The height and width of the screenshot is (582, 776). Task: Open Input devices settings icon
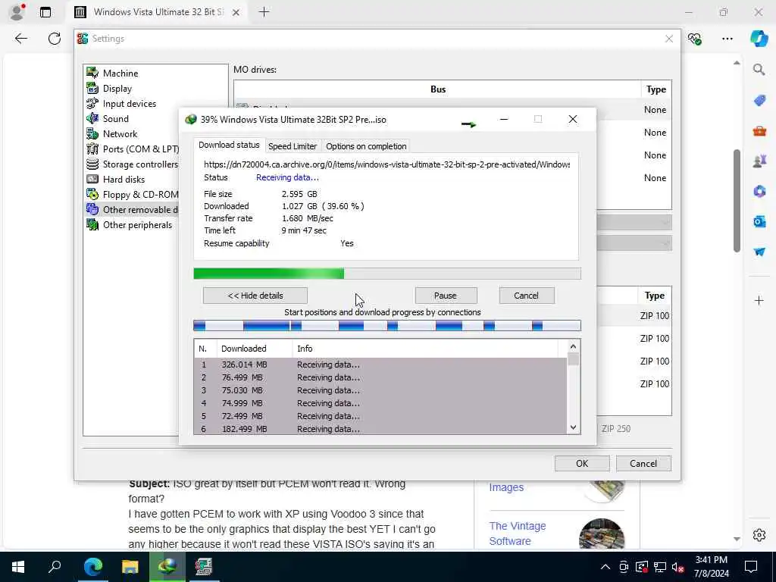92,103
